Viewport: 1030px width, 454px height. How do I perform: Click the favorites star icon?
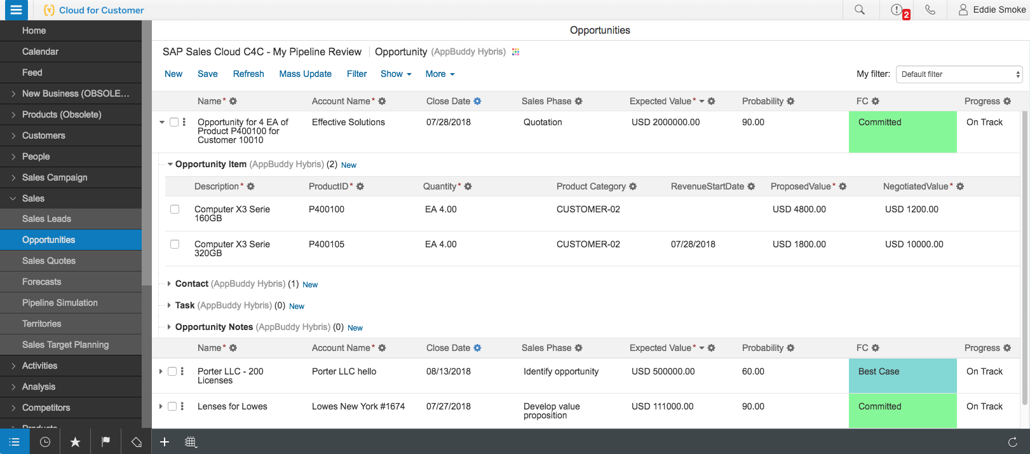click(x=75, y=442)
